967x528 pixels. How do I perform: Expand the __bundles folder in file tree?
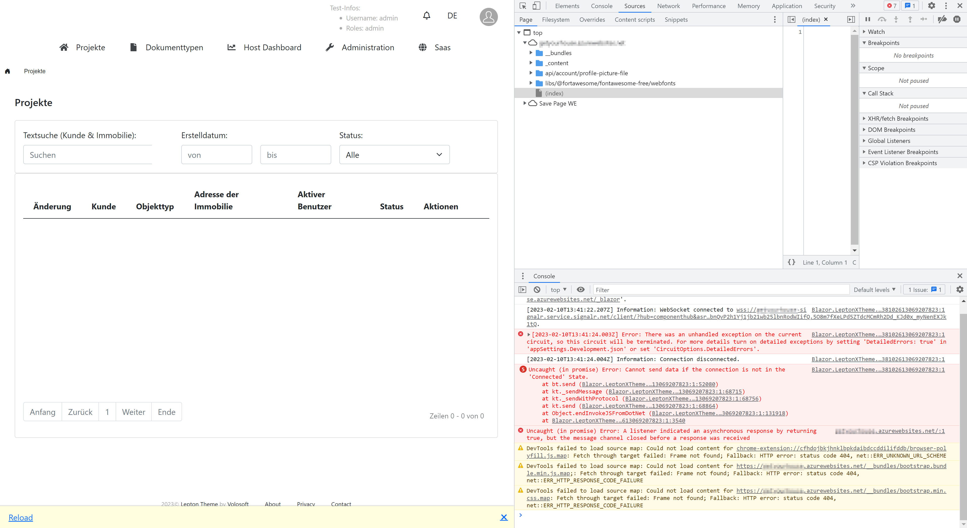(531, 53)
